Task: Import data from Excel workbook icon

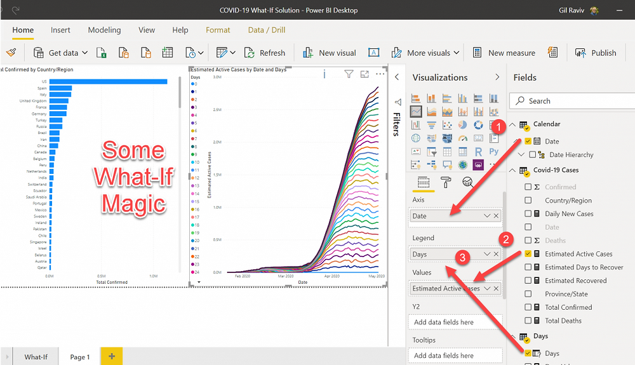Action: pyautogui.click(x=101, y=53)
